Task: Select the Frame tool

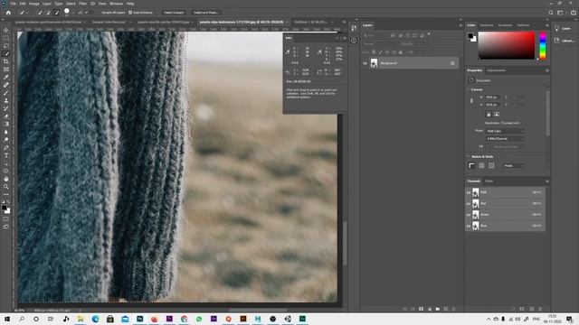Action: [6, 70]
